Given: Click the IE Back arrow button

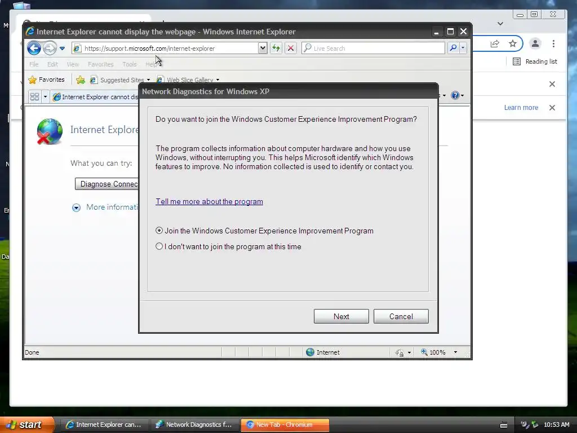Looking at the screenshot, I should 34,48.
